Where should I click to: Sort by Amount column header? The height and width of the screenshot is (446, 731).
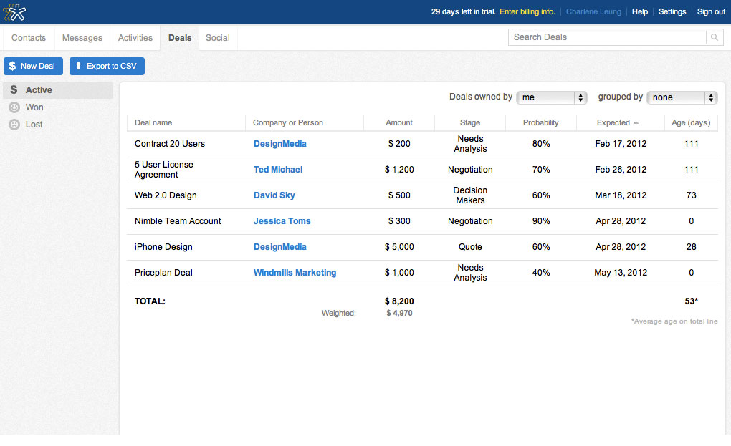(398, 122)
